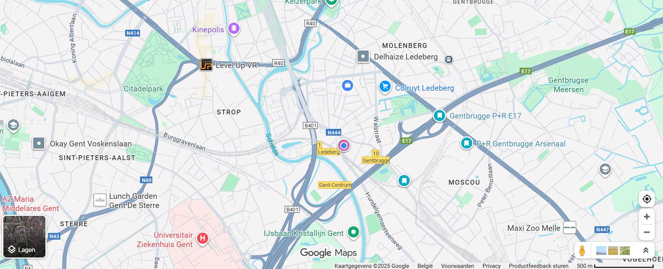Click the Okay Gent Voskenslaan store icon

[x=39, y=143]
